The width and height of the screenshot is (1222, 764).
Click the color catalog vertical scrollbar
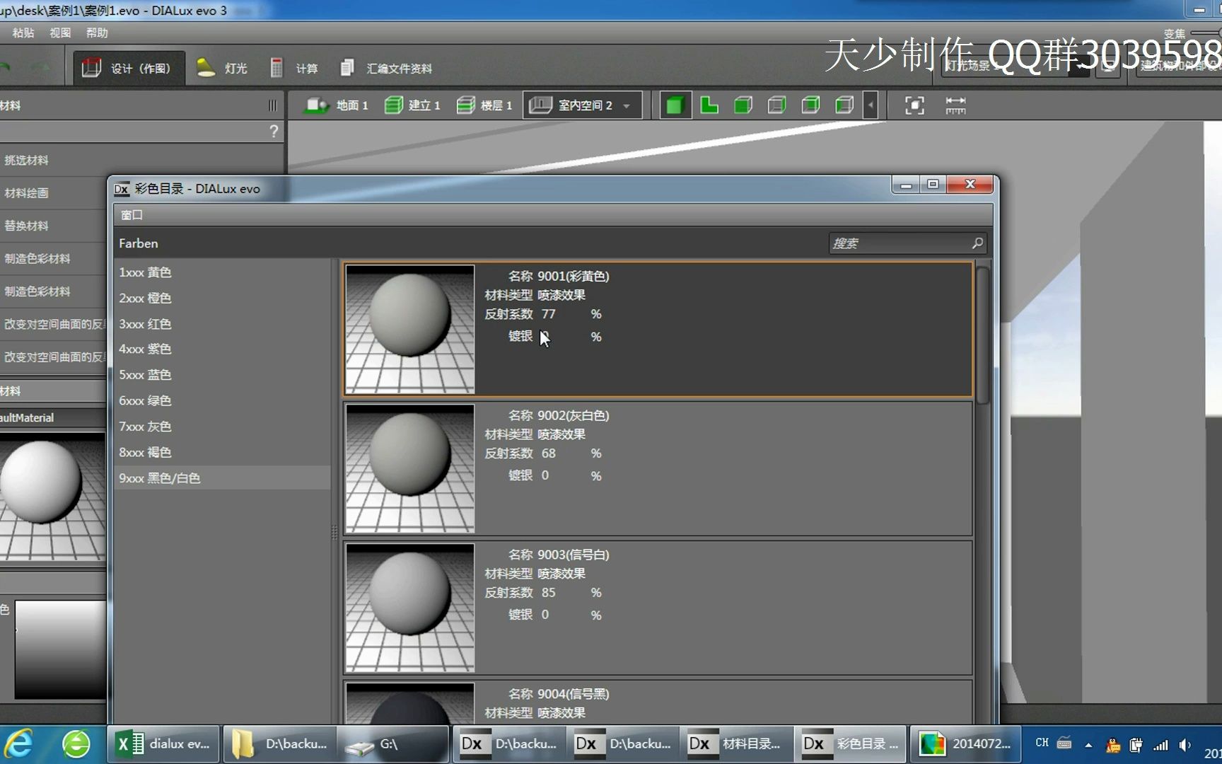[x=982, y=336]
